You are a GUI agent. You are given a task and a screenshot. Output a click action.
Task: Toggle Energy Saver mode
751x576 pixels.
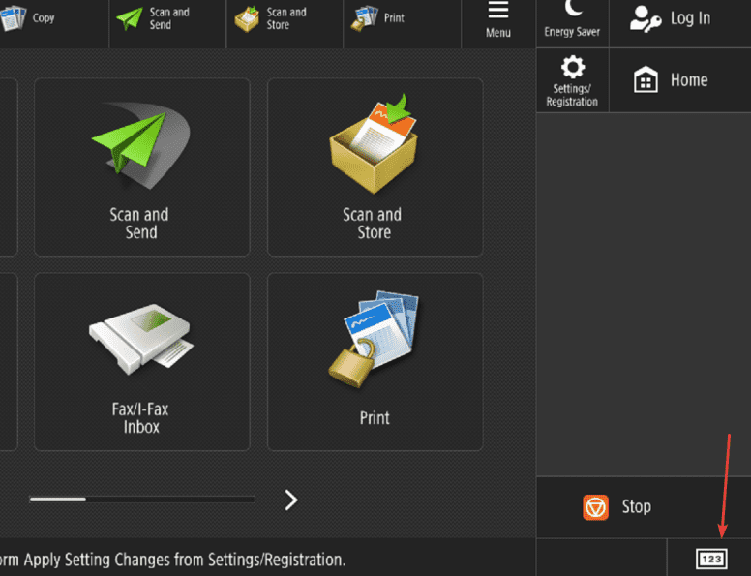[x=572, y=19]
